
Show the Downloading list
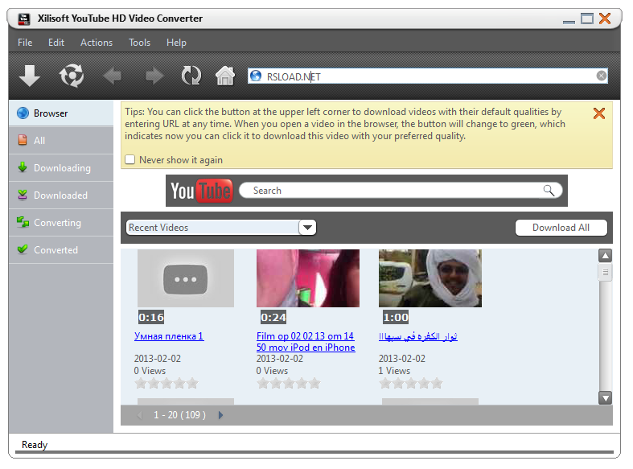(61, 168)
